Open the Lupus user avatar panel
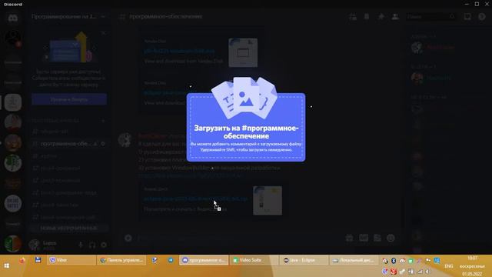Image resolution: width=492 pixels, height=277 pixels. [x=34, y=245]
